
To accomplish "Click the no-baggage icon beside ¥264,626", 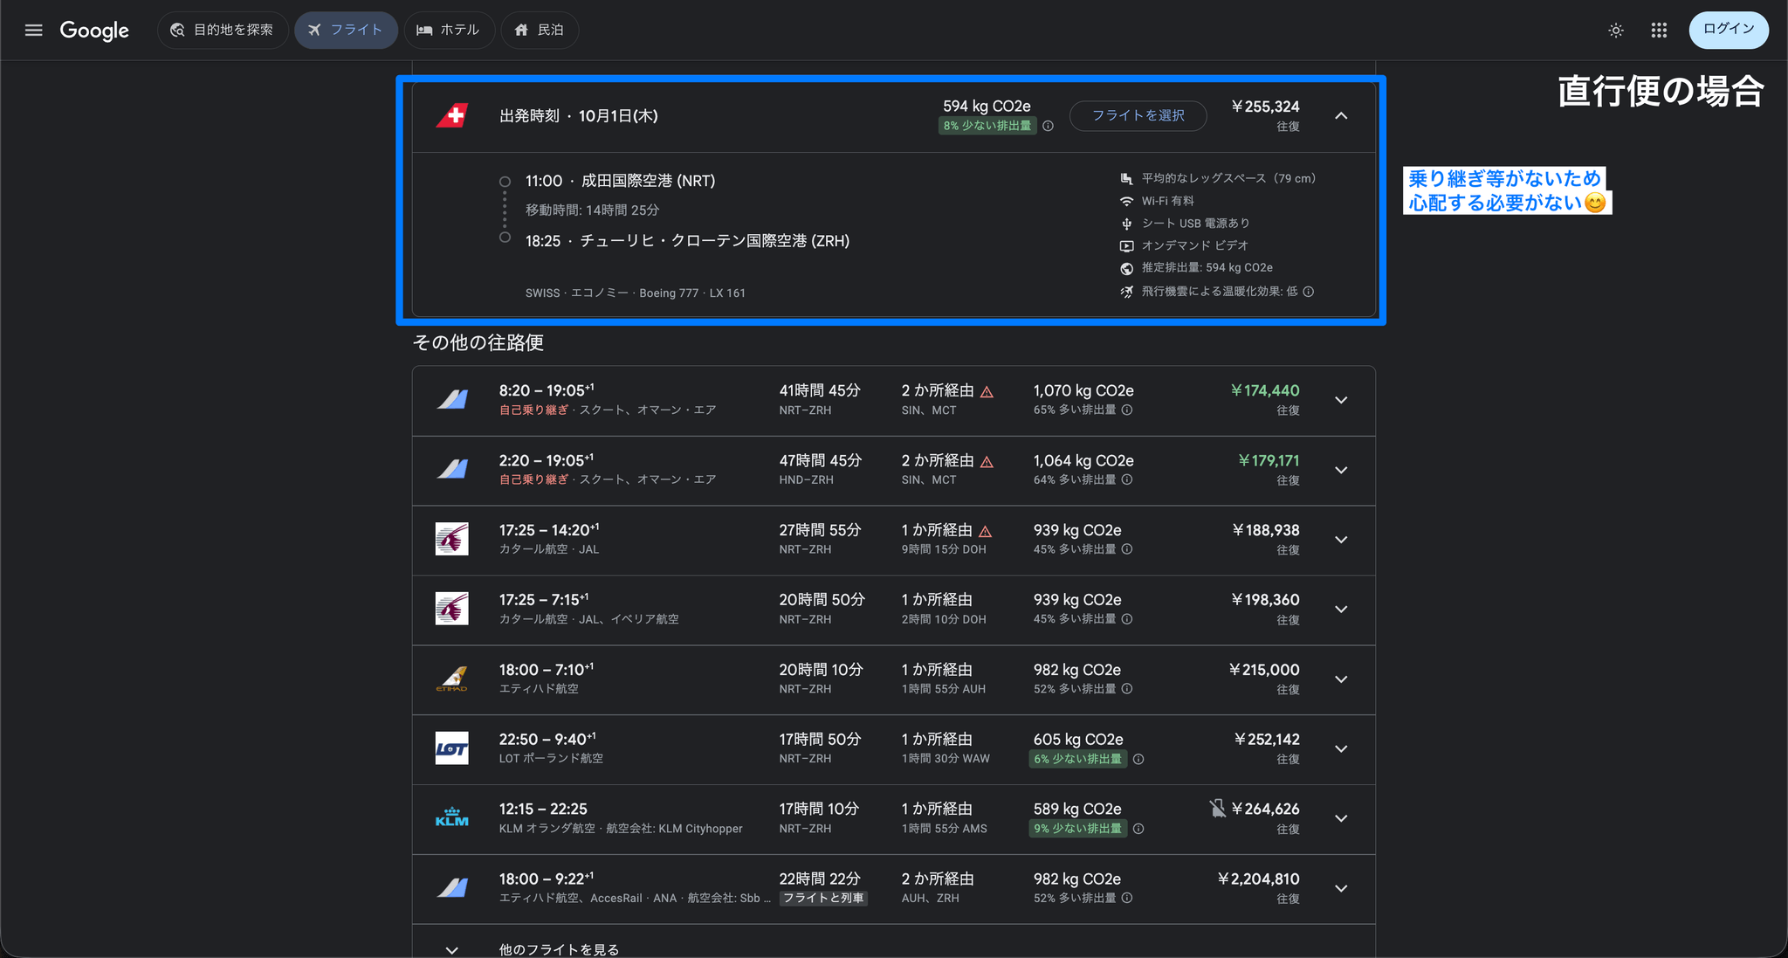I will point(1217,809).
